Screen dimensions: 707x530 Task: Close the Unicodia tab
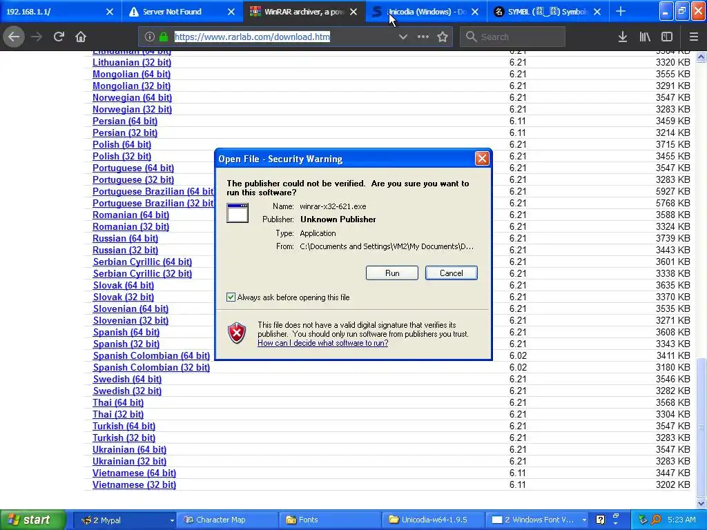475,12
